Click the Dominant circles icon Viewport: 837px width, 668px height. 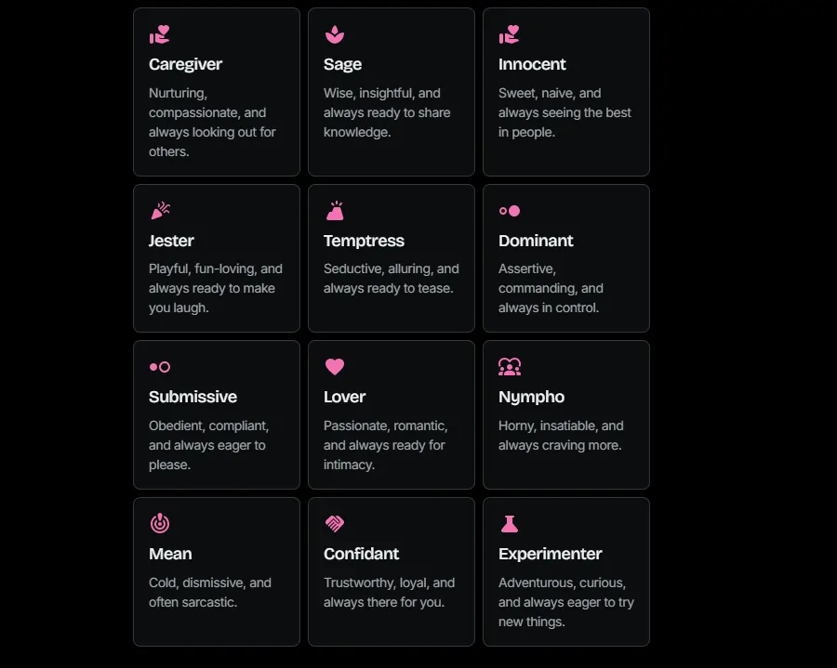(x=509, y=210)
